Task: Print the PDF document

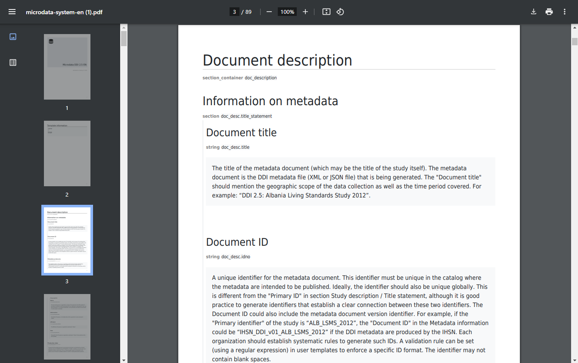Action: [549, 12]
